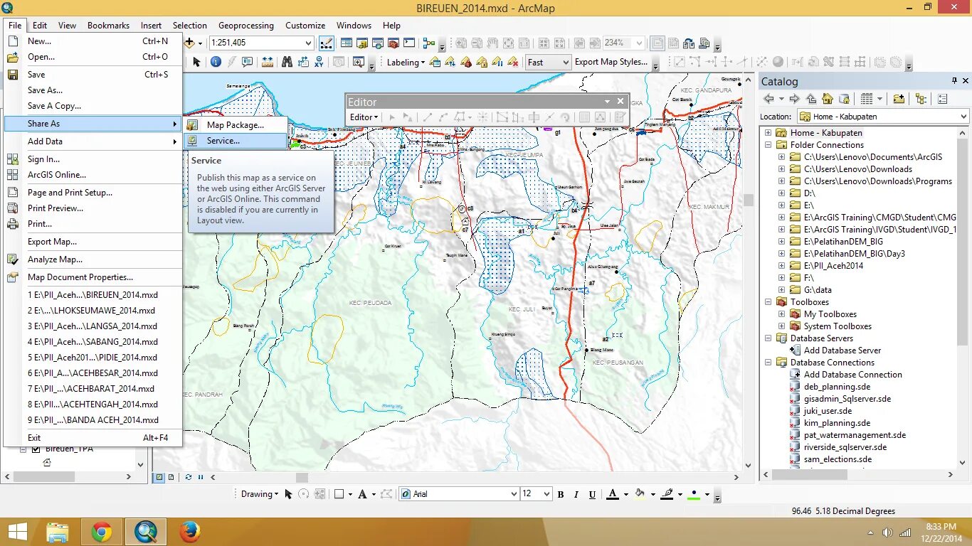Open the Viewer window tool
Viewport: 972px width, 546px height.
(x=358, y=62)
